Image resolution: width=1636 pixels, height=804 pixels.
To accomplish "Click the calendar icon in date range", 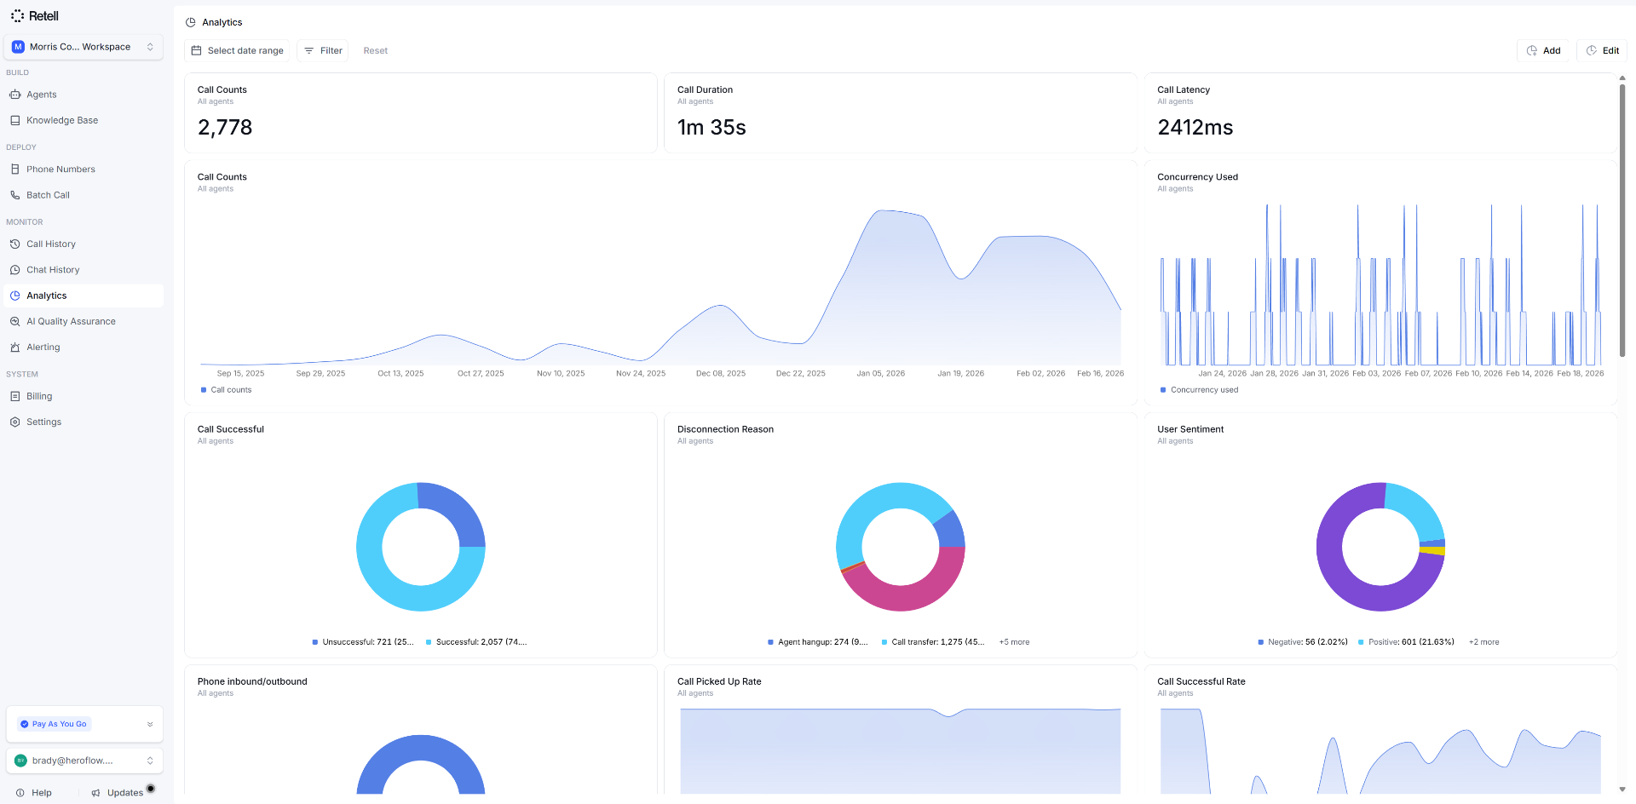I will click(x=197, y=50).
